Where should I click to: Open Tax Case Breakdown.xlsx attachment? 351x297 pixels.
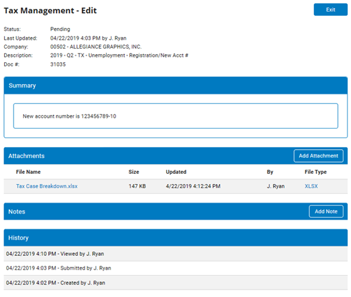[x=47, y=186]
